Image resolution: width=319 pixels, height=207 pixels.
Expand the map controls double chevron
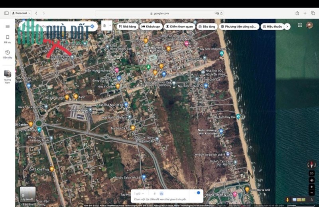(311, 200)
